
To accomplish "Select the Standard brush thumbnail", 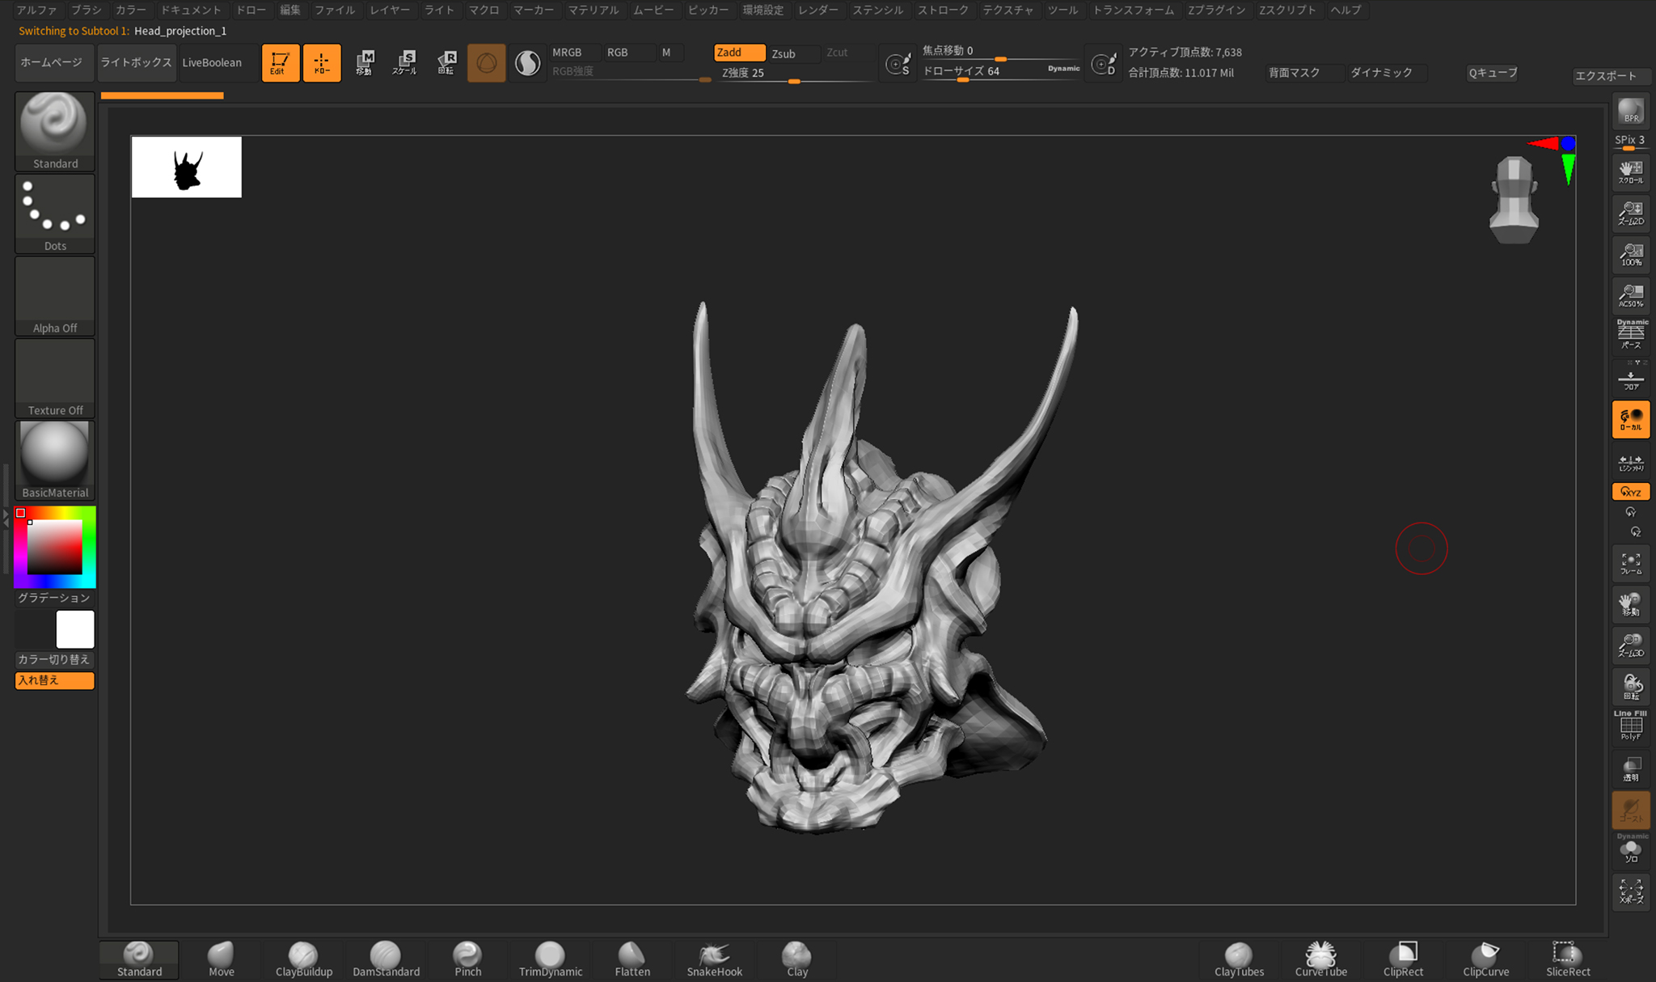I will point(54,125).
